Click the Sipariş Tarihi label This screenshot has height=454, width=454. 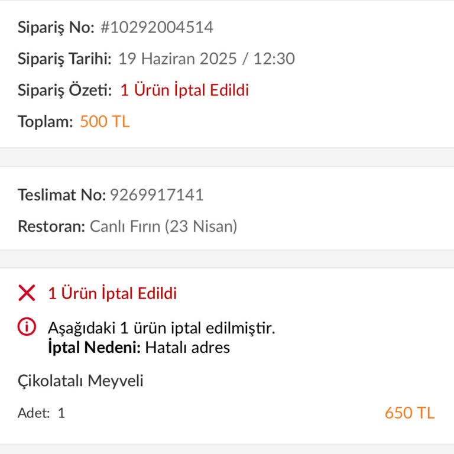(64, 59)
